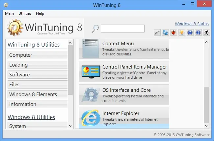This screenshot has width=214, height=141.
Task: Select the Windows 8 Elements category
Action: click(38, 94)
